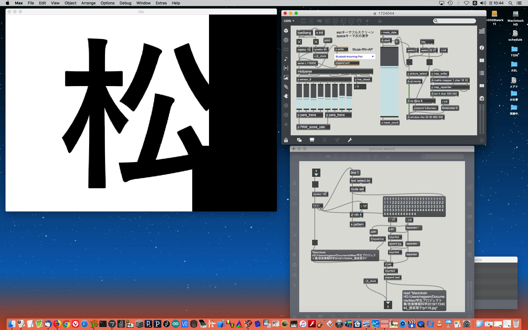
Task: Click the print message box
Action: pos(327,40)
